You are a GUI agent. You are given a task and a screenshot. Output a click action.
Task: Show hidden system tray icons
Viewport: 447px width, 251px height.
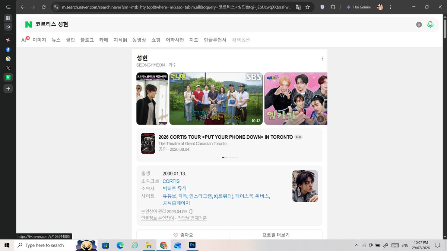tap(356, 245)
